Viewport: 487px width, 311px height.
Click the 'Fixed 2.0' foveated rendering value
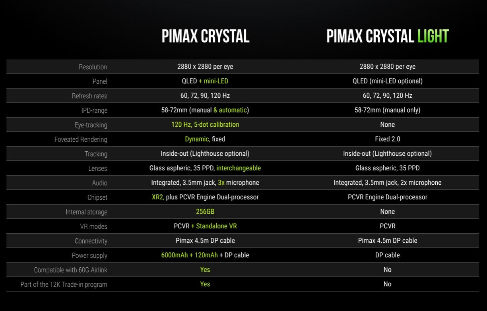[x=387, y=139]
